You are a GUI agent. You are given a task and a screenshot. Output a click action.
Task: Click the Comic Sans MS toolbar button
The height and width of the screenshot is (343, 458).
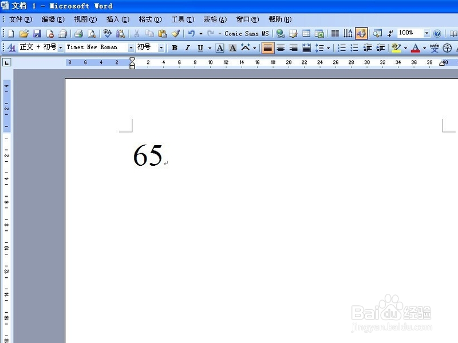point(247,34)
